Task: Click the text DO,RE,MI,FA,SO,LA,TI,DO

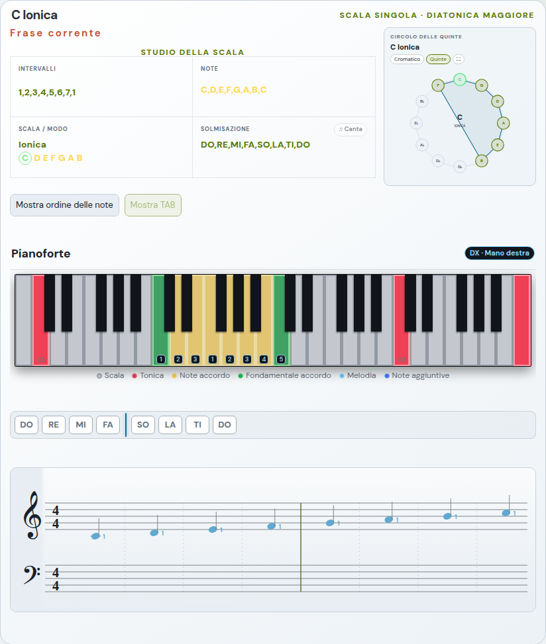Action: click(x=255, y=144)
